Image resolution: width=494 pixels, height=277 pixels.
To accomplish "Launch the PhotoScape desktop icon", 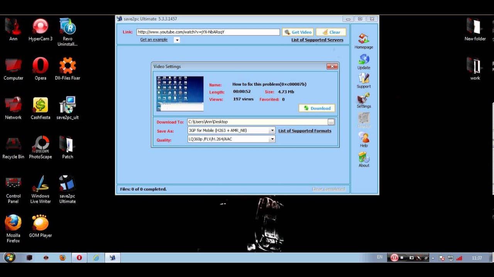I will 40,147.
